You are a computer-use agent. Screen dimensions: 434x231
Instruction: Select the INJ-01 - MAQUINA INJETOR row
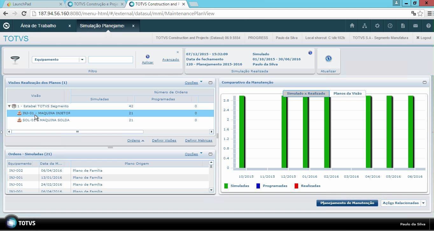[110, 113]
